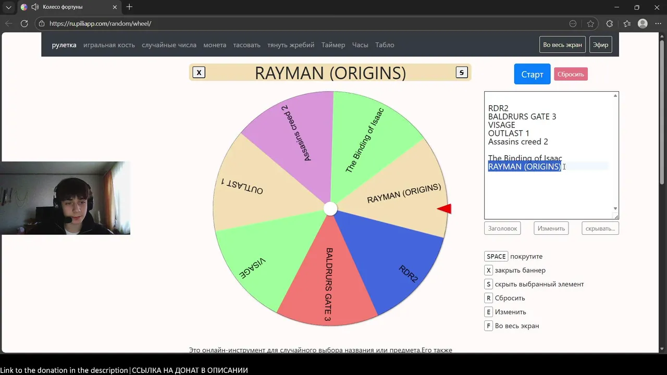
Task: Open the Таймер page
Action: click(x=333, y=45)
